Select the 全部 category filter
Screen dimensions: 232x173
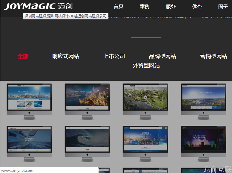point(23,56)
